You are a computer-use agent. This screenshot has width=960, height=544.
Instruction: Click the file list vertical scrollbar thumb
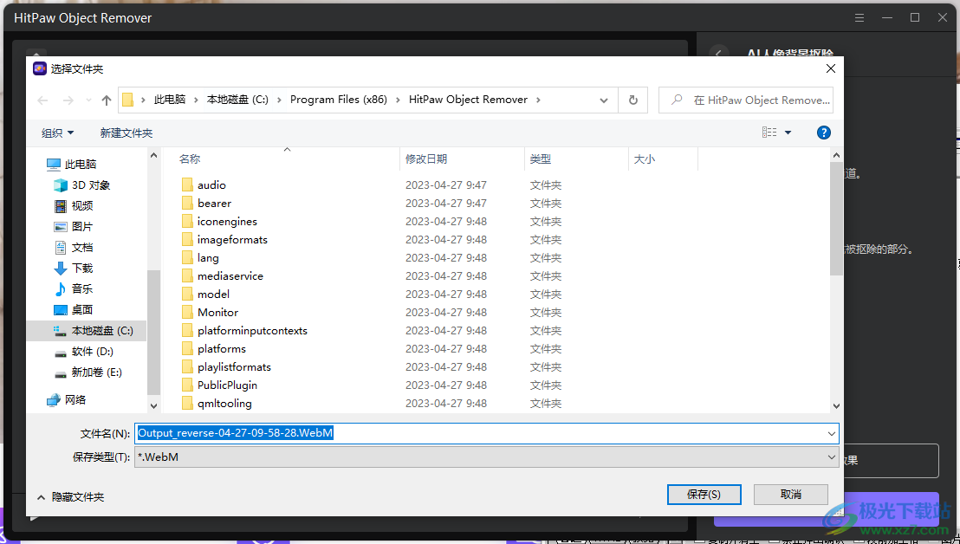(836, 217)
